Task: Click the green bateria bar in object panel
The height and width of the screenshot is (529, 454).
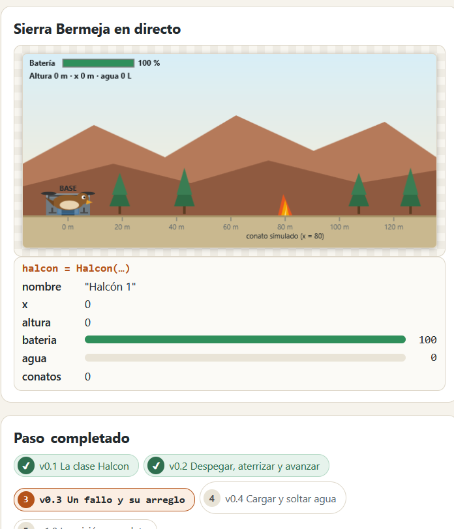Action: (245, 339)
